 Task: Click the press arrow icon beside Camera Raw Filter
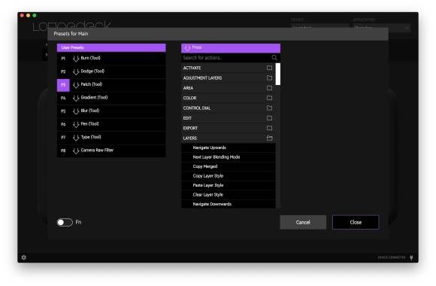[x=76, y=151]
